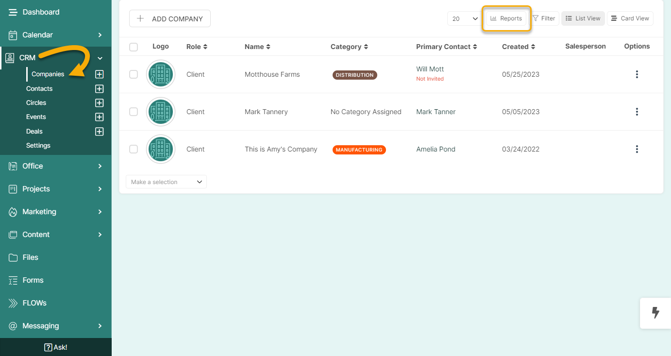Open Circles in the CRM submenu
671x356 pixels.
coord(36,103)
